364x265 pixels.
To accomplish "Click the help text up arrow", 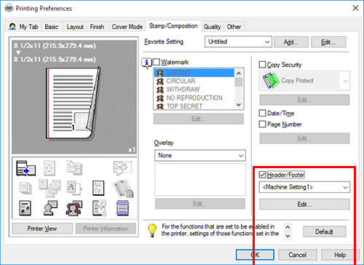I will [x=288, y=227].
